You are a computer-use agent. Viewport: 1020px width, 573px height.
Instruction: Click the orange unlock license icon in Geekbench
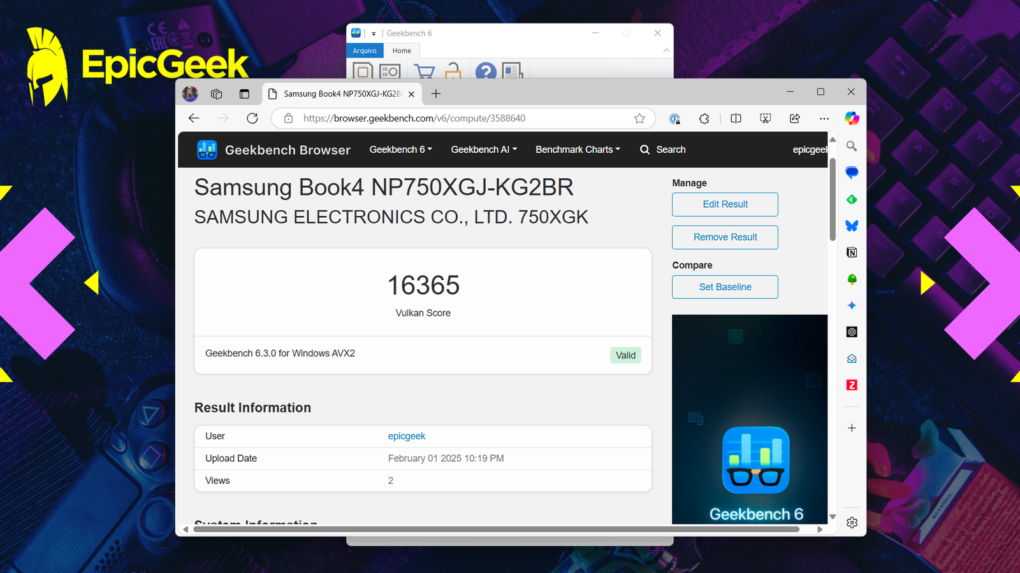453,71
